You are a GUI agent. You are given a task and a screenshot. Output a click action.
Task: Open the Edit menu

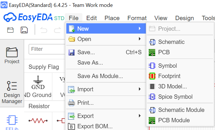(x=91, y=18)
